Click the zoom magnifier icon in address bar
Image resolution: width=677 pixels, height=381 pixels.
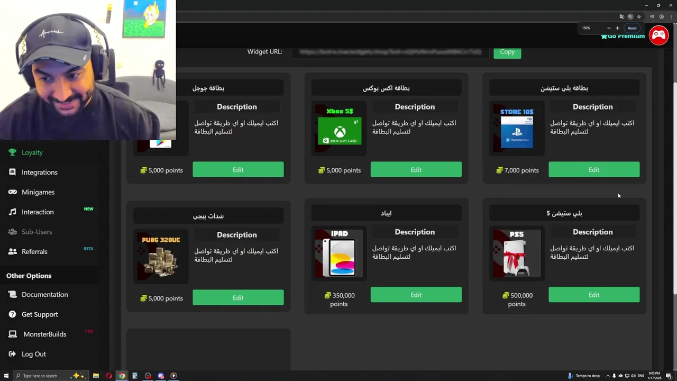tap(630, 17)
